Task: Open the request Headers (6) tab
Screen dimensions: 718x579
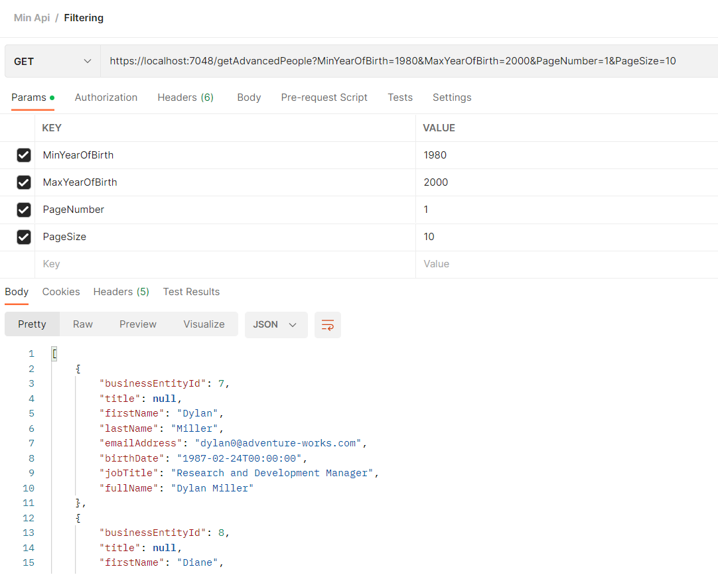Action: click(x=185, y=97)
